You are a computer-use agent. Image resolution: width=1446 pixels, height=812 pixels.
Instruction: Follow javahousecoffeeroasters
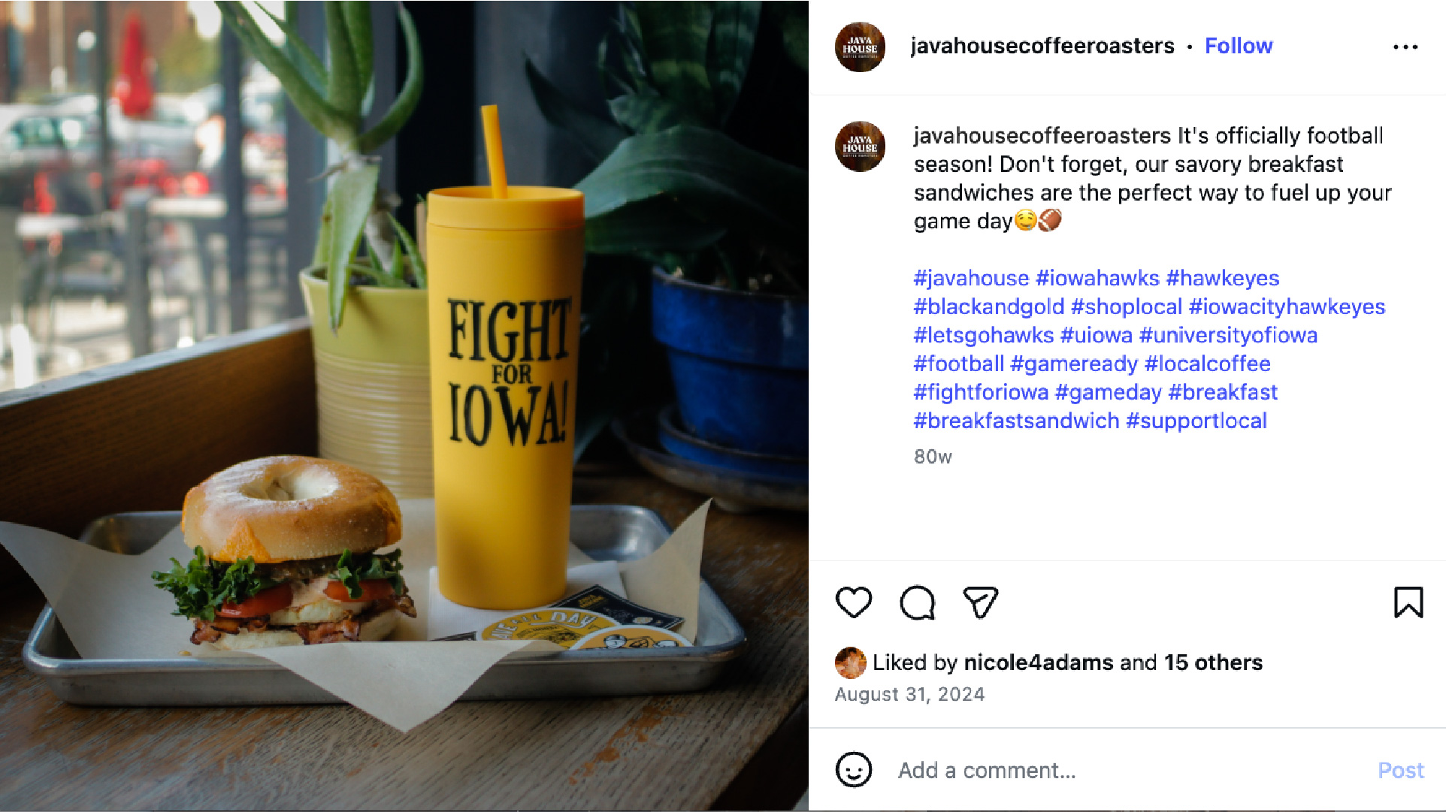[x=1239, y=46]
